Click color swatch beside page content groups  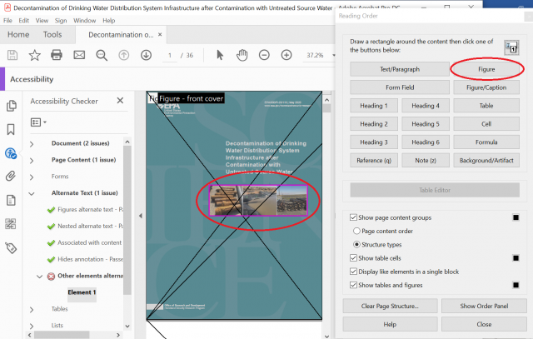coord(516,217)
